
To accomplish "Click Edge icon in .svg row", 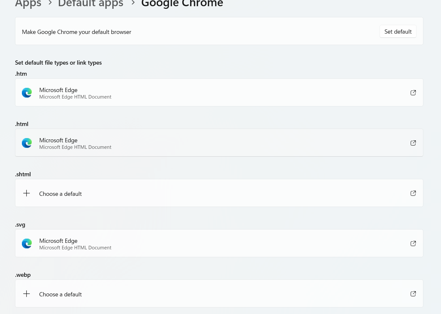I will 27,243.
